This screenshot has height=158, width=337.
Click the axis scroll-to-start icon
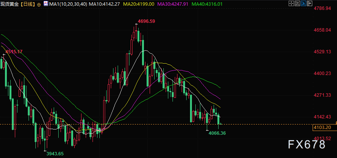coord(297,3)
